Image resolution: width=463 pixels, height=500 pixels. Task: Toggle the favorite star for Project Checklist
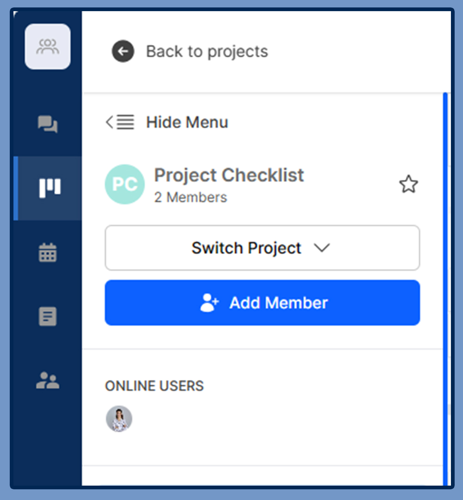coord(408,184)
